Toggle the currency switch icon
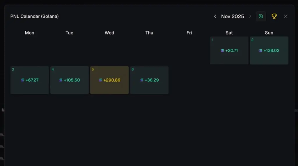Screen dimensions: 298x166 pos(261,16)
